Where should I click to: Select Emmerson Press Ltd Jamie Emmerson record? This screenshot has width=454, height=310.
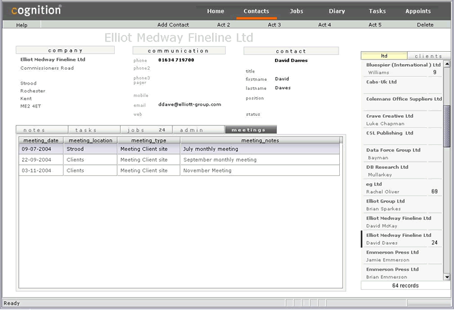tap(403, 256)
